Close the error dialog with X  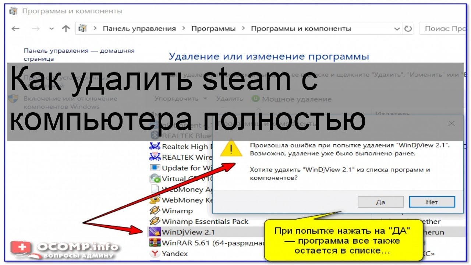(451, 124)
